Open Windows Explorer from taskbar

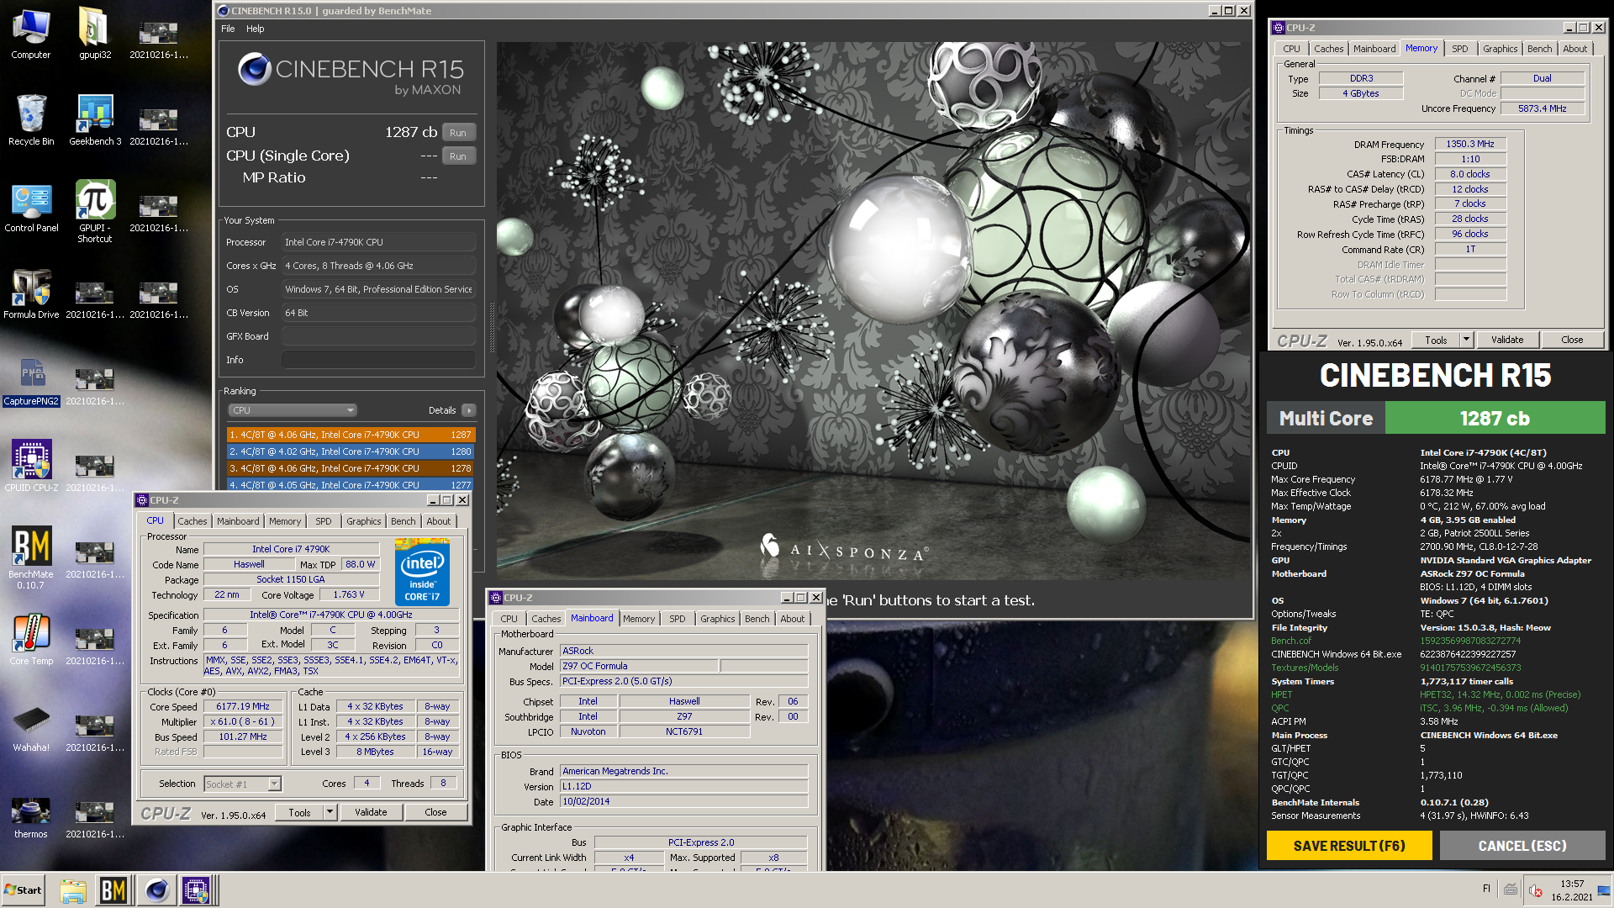(73, 890)
